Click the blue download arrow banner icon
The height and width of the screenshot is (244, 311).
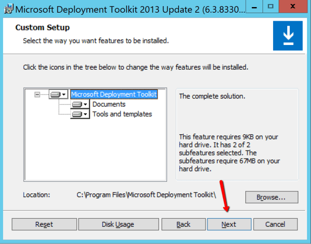click(x=287, y=36)
